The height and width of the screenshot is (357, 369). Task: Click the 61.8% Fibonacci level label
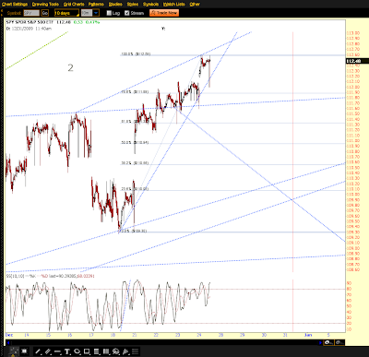(135, 122)
